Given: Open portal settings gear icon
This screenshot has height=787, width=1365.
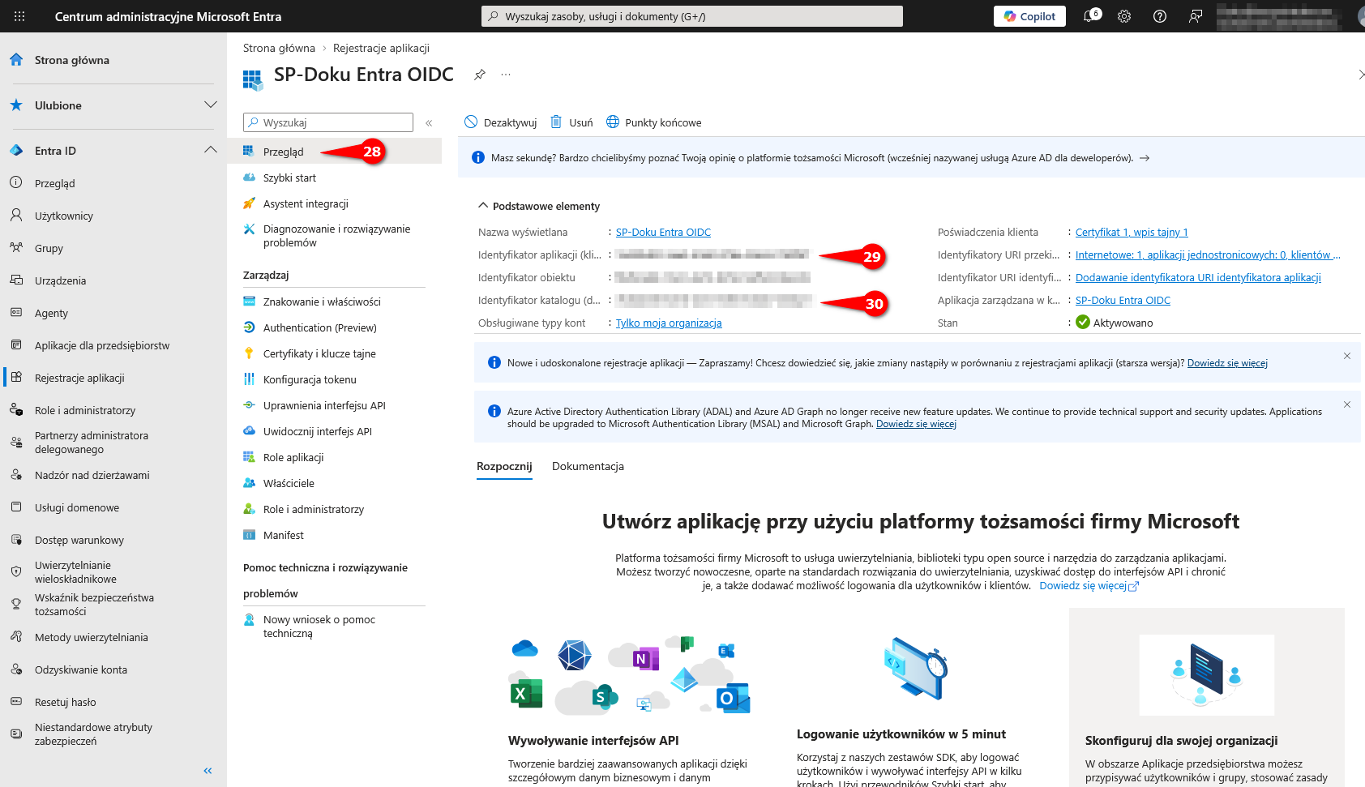Looking at the screenshot, I should (x=1124, y=16).
